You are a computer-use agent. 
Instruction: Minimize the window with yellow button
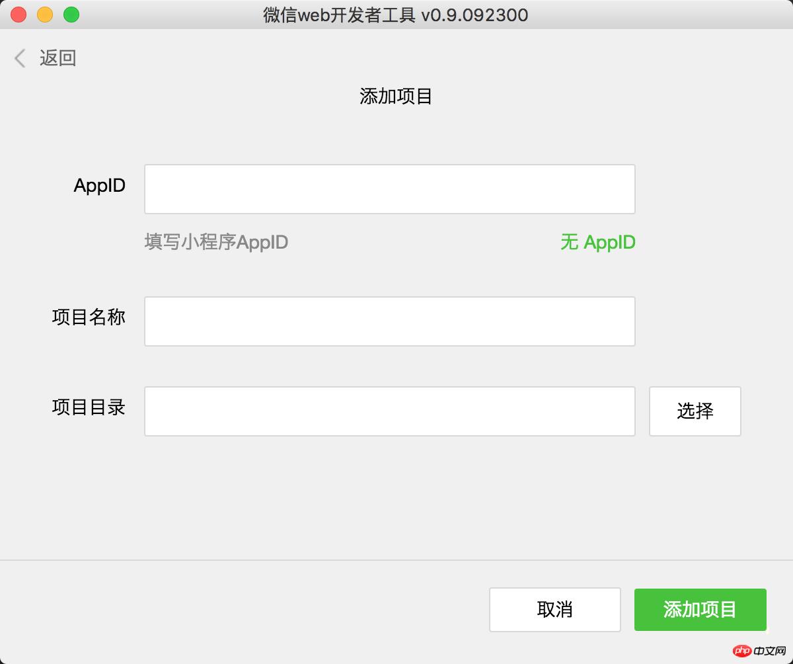coord(45,15)
